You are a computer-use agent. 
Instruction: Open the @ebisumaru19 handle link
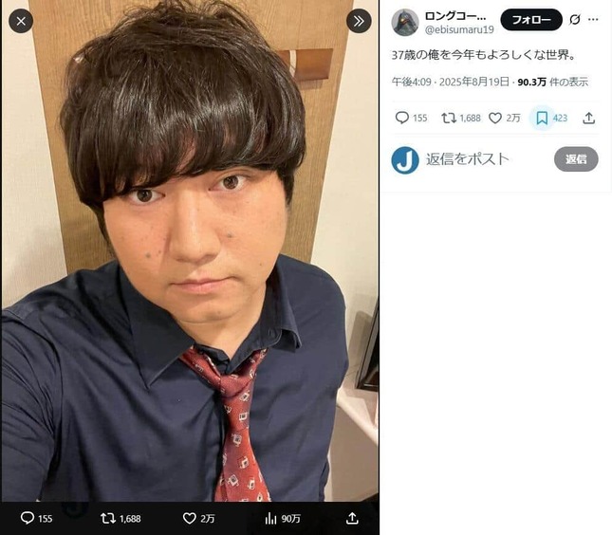[x=459, y=29]
